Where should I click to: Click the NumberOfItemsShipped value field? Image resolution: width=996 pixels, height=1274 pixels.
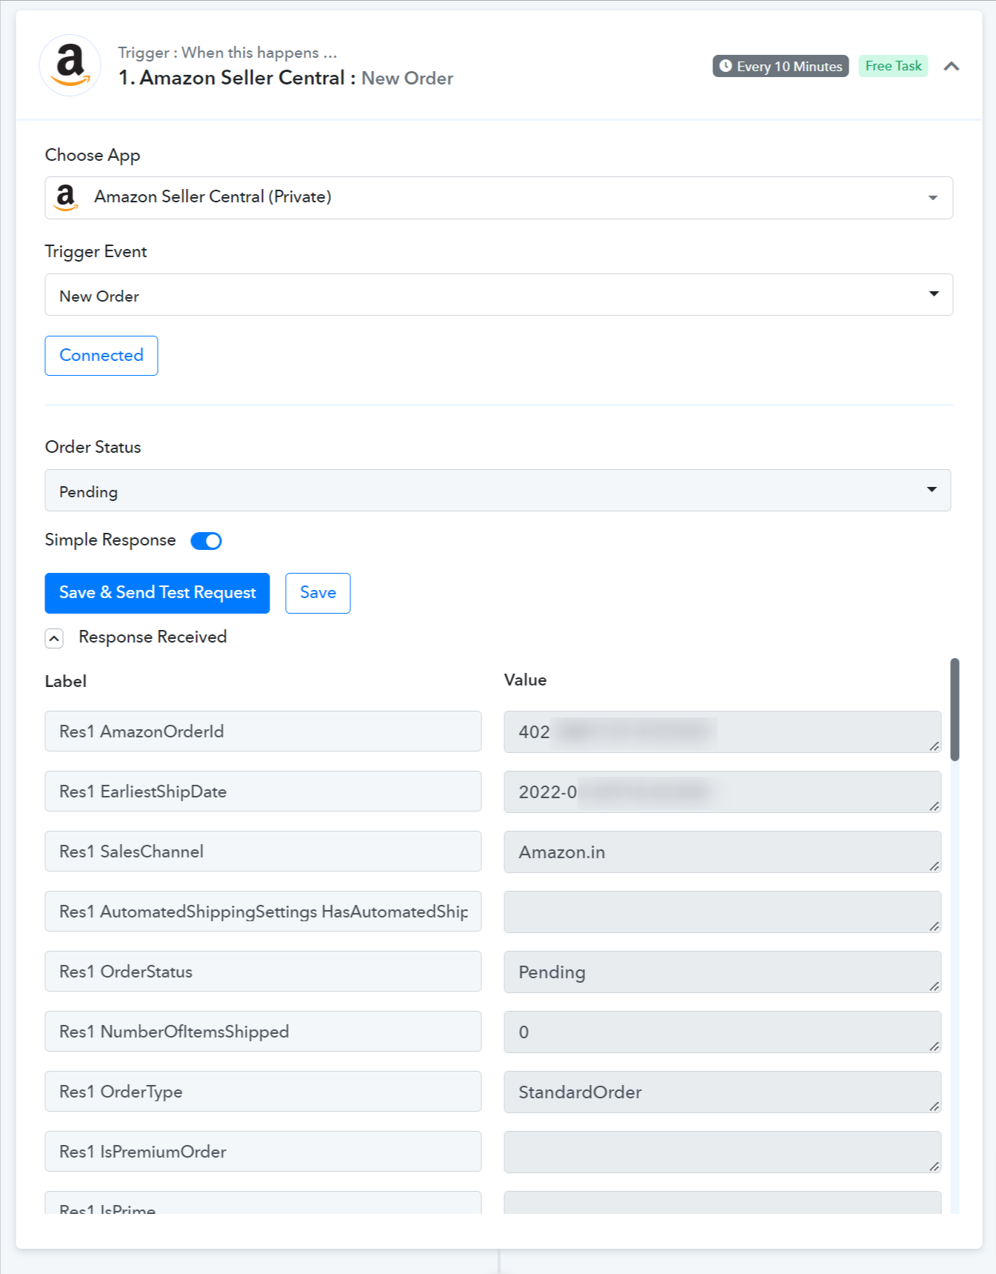(722, 1032)
